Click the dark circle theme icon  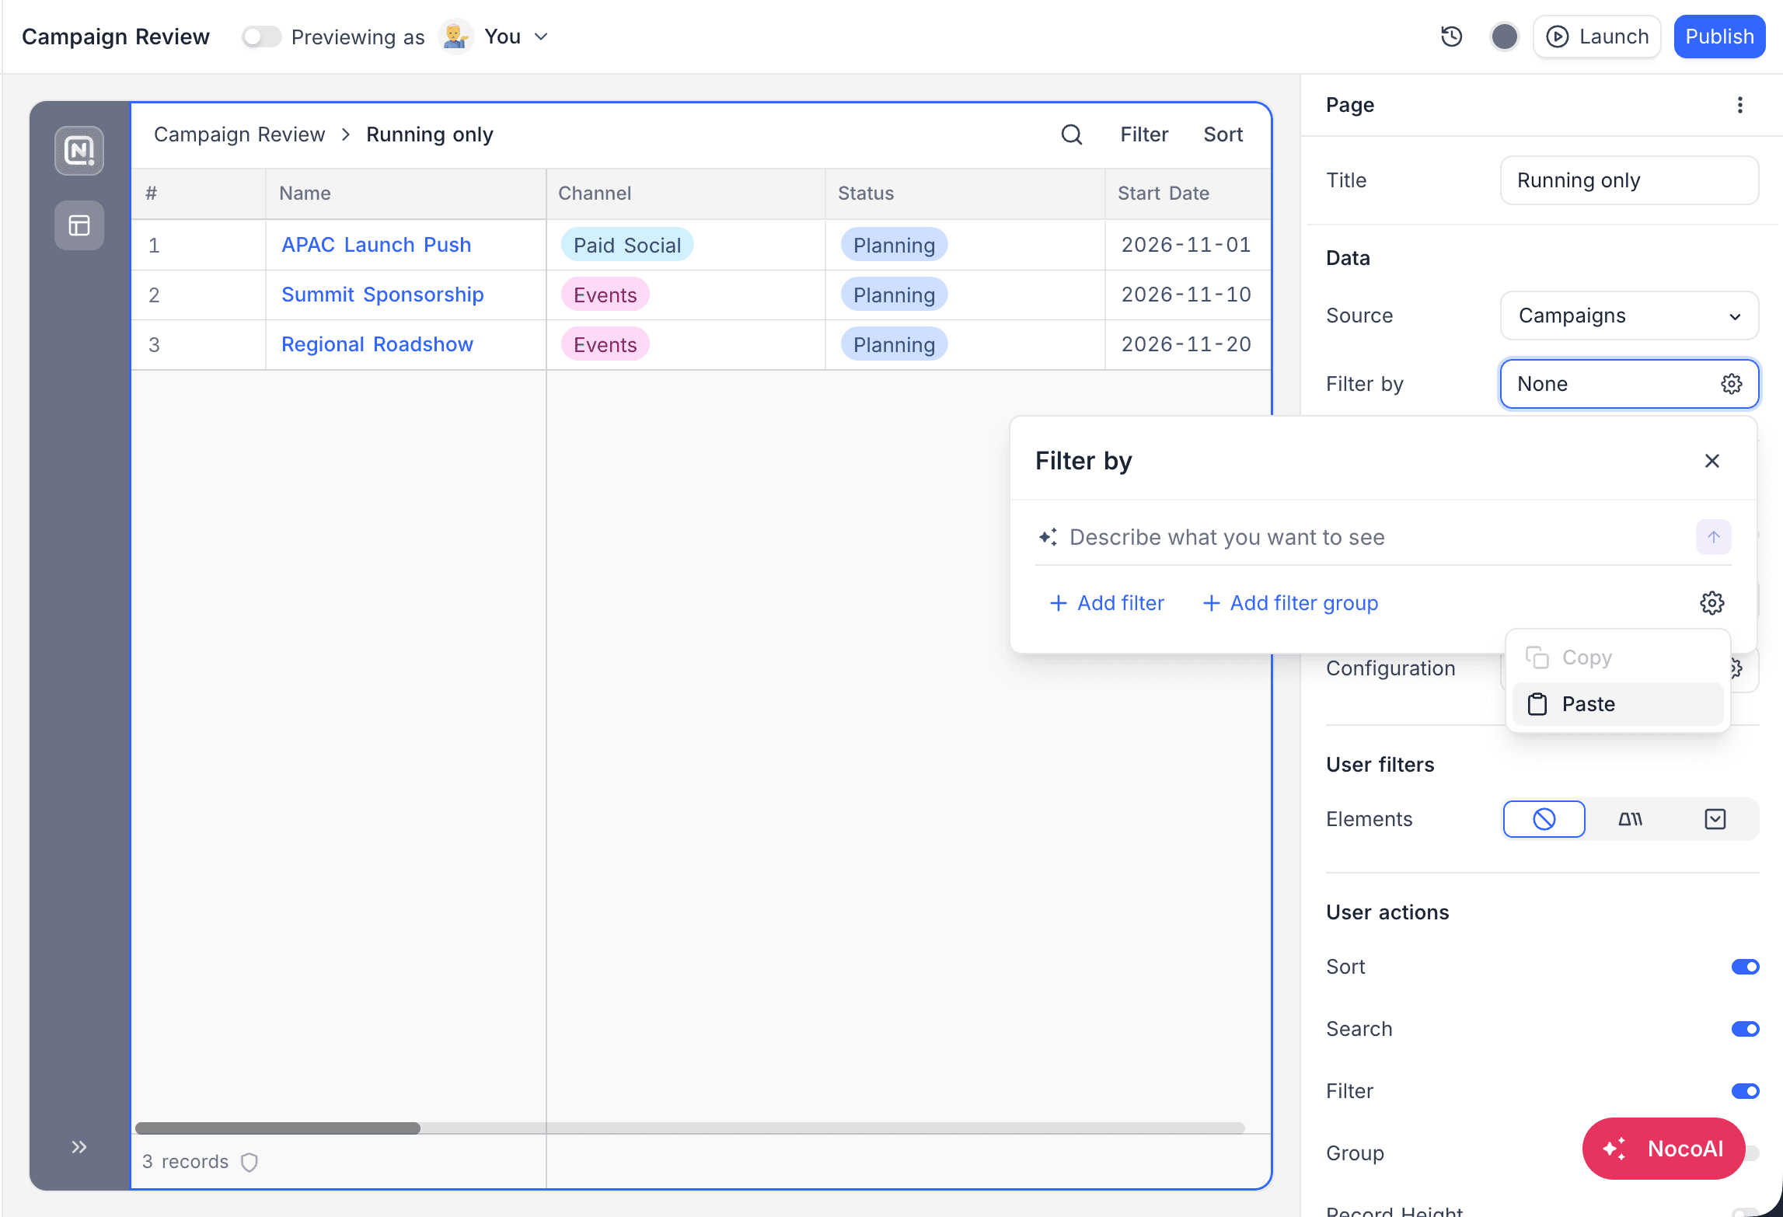click(x=1505, y=37)
